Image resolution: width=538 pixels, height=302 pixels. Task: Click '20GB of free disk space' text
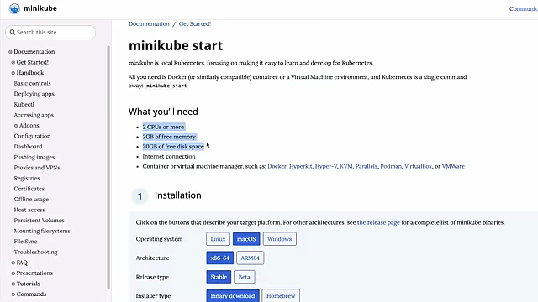click(173, 147)
